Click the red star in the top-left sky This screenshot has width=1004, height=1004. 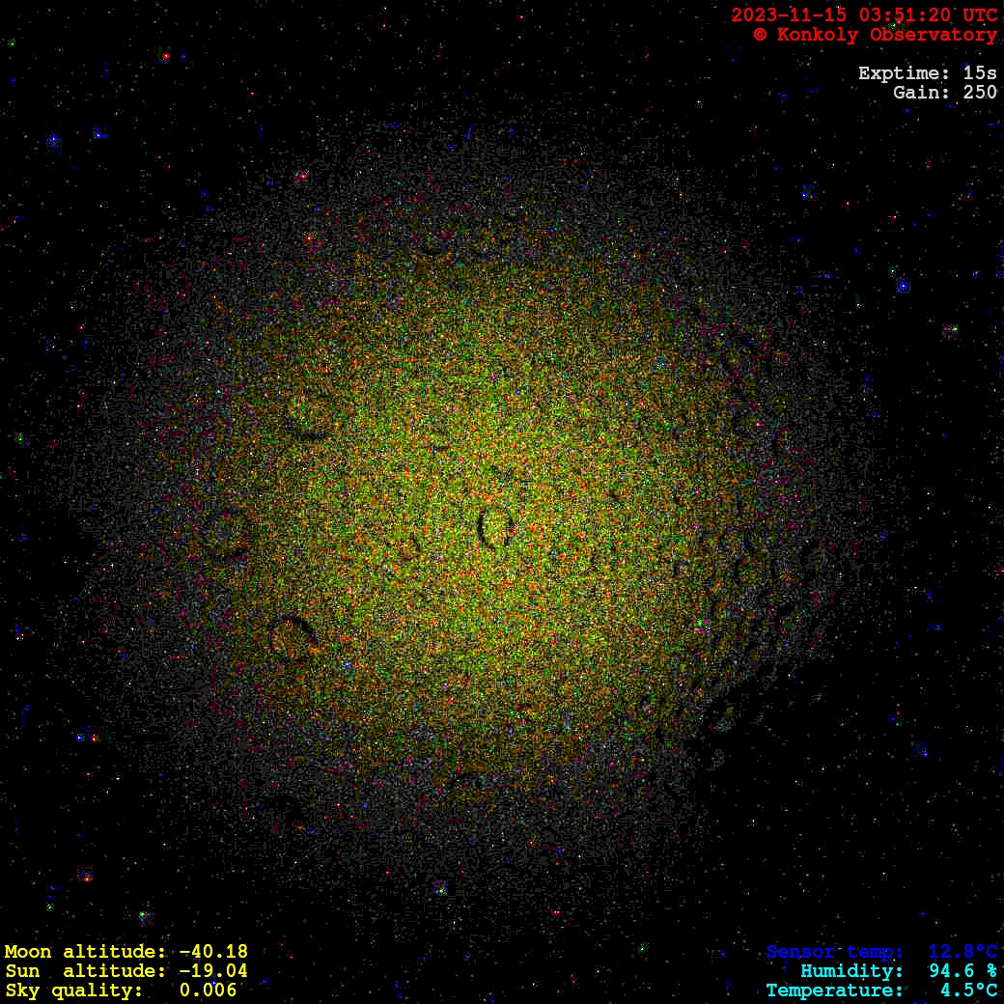166,57
